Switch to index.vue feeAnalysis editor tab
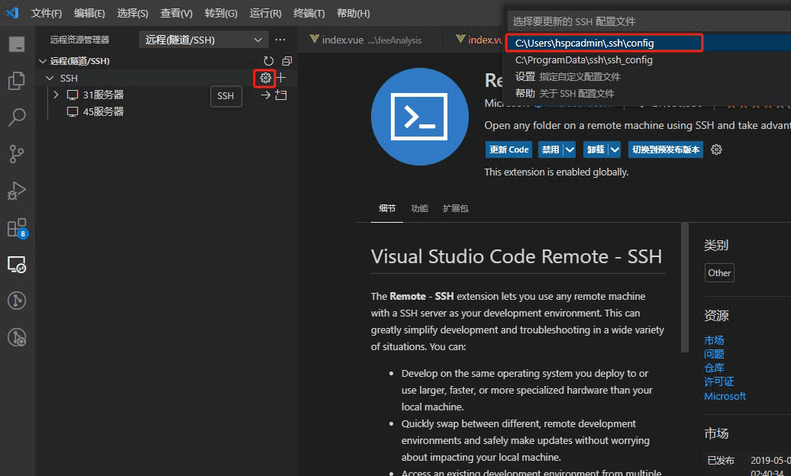The height and width of the screenshot is (476, 791). [371, 40]
